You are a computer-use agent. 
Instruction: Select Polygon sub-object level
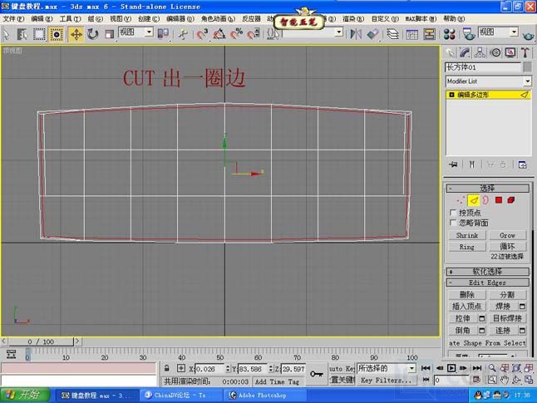(x=499, y=200)
